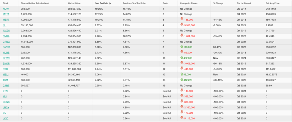Open the LRCX stock ticker link
The width and height of the screenshot is (292, 122).
[6, 107]
